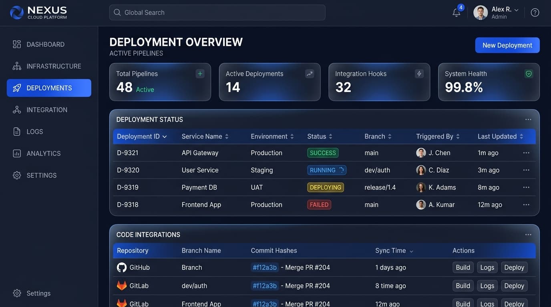551x307 pixels.
Task: Select Deployments in the sidebar
Action: point(49,88)
